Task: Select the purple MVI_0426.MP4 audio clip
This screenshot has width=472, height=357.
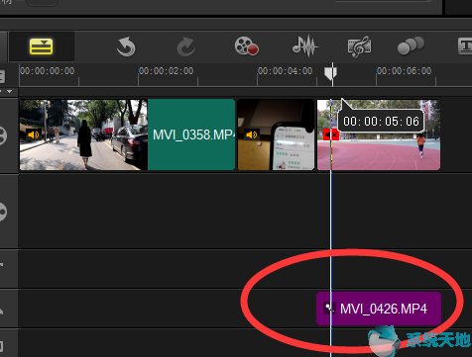Action: click(379, 309)
